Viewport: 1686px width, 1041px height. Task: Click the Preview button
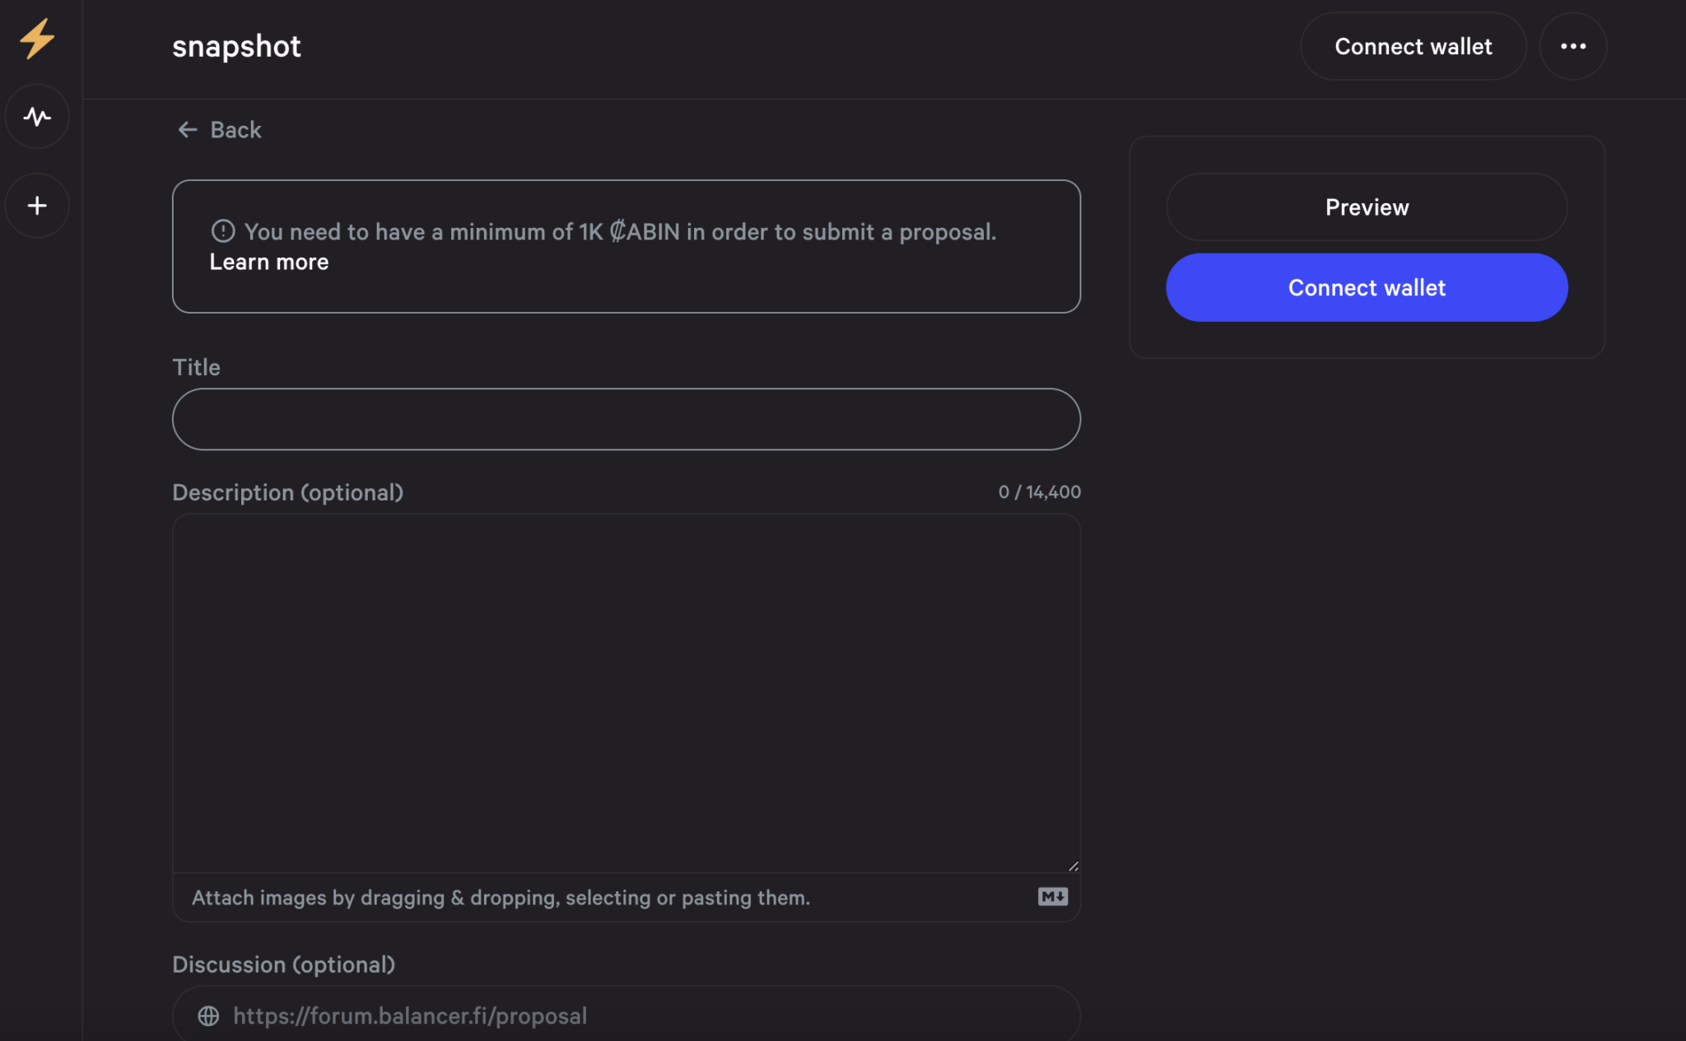click(1367, 207)
